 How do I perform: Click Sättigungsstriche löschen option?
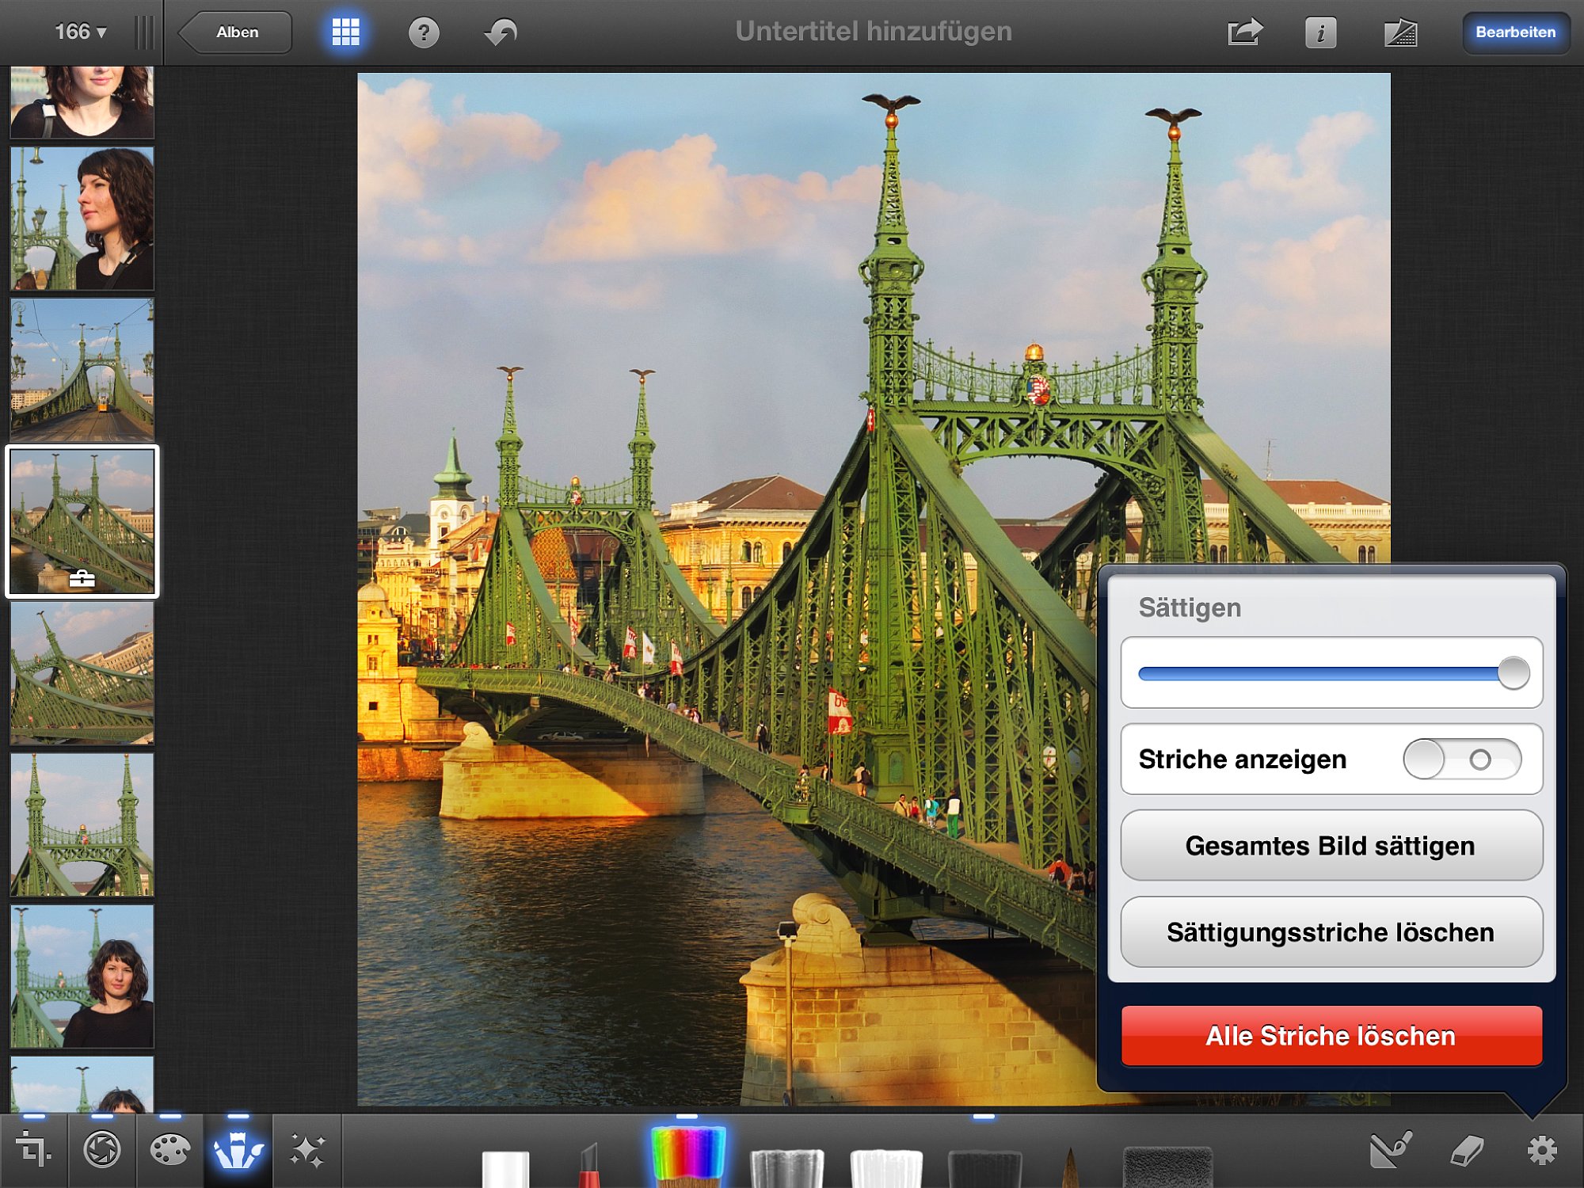pyautogui.click(x=1331, y=932)
